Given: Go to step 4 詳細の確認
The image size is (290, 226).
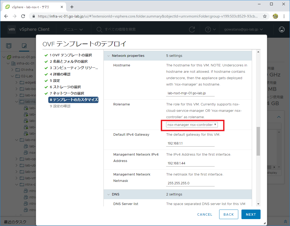Looking at the screenshot, I should [60, 74].
